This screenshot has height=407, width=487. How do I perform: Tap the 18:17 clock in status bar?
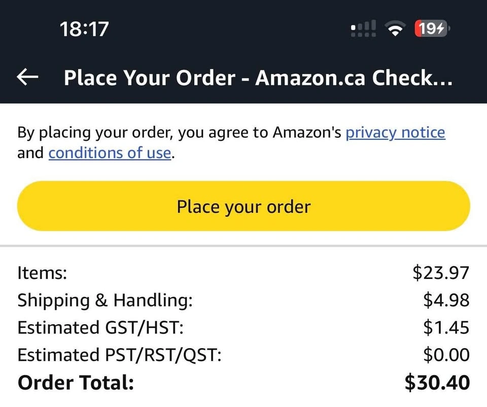click(x=84, y=29)
